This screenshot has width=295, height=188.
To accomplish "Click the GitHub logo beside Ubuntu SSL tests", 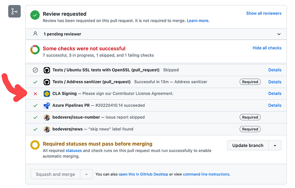I will pos(47,70).
